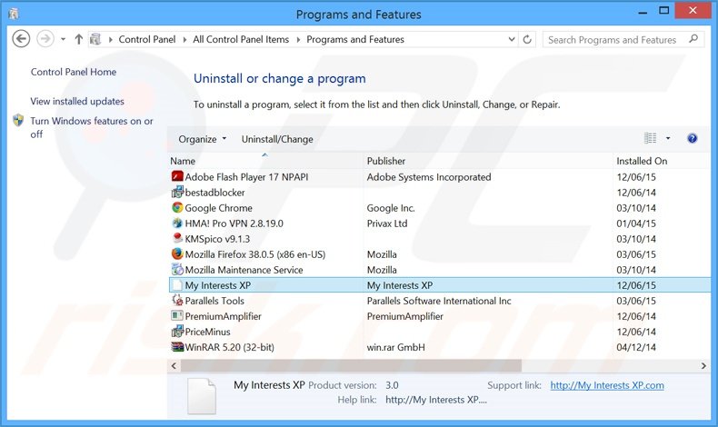The height and width of the screenshot is (427, 718).
Task: Expand the arrow after Control Panel breadcrumb
Action: (x=184, y=40)
